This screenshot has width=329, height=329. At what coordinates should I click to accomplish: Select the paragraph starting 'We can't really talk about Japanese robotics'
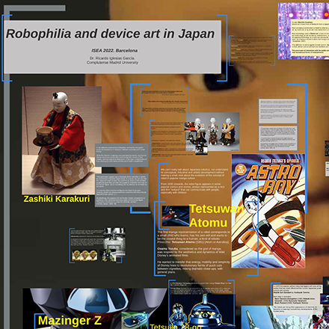[x=194, y=173]
